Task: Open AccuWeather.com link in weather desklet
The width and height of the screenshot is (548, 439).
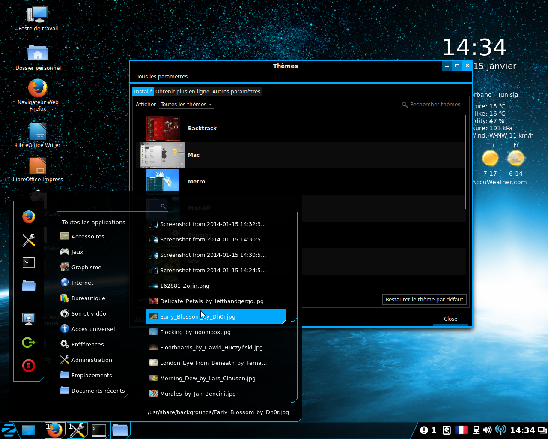Action: pyautogui.click(x=499, y=182)
